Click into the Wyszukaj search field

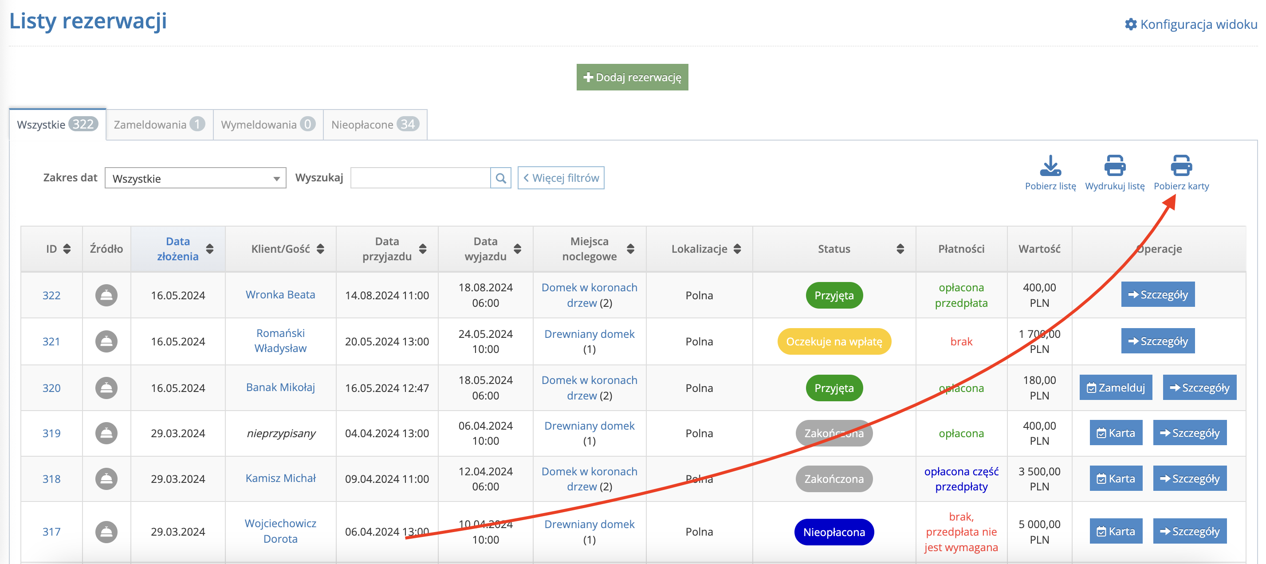(x=420, y=178)
